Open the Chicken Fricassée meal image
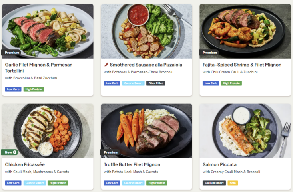This screenshot has width=293, height=192. (x=48, y=131)
